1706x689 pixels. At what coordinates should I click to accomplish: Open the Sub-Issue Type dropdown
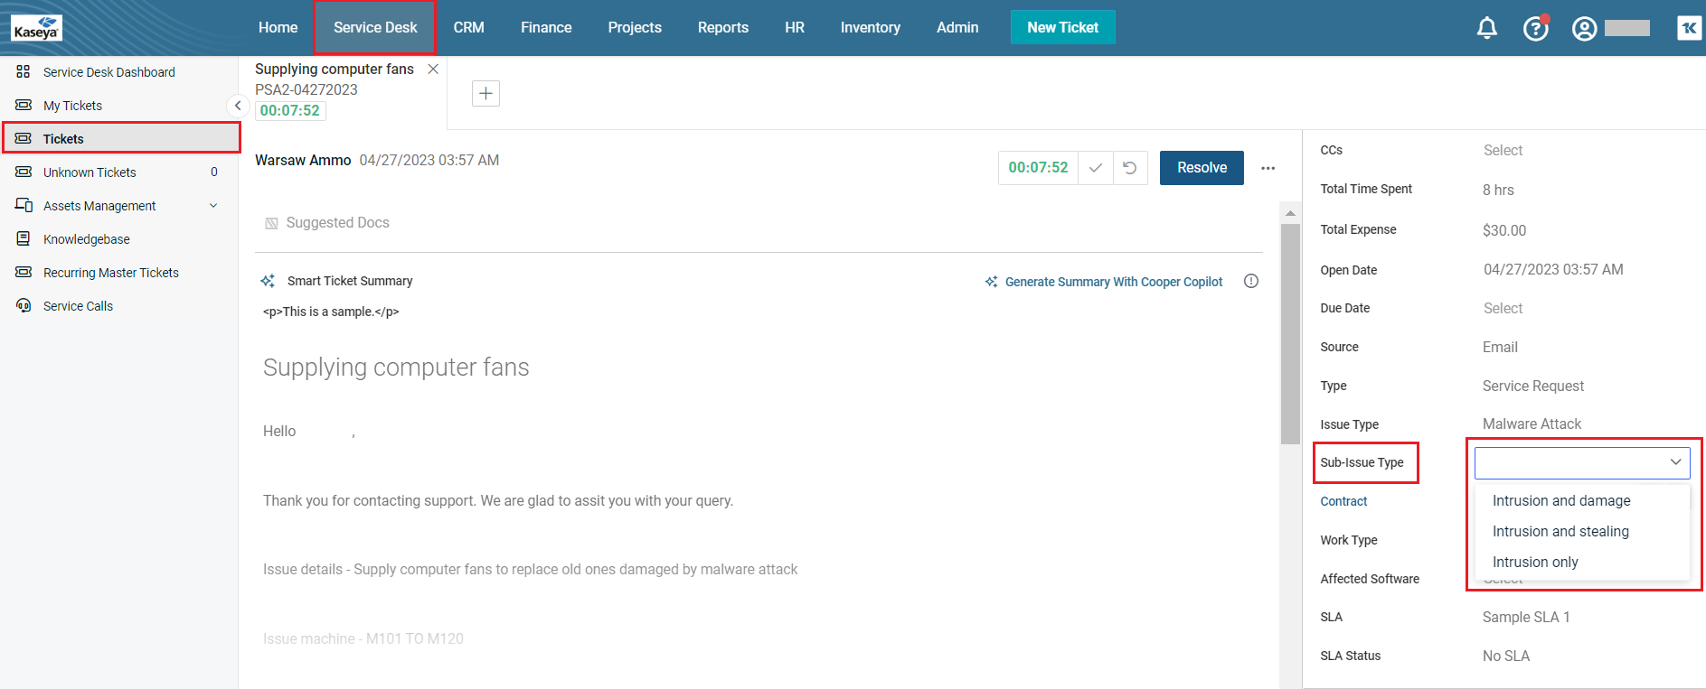[x=1581, y=462]
